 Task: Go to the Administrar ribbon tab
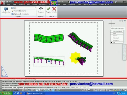72,4
